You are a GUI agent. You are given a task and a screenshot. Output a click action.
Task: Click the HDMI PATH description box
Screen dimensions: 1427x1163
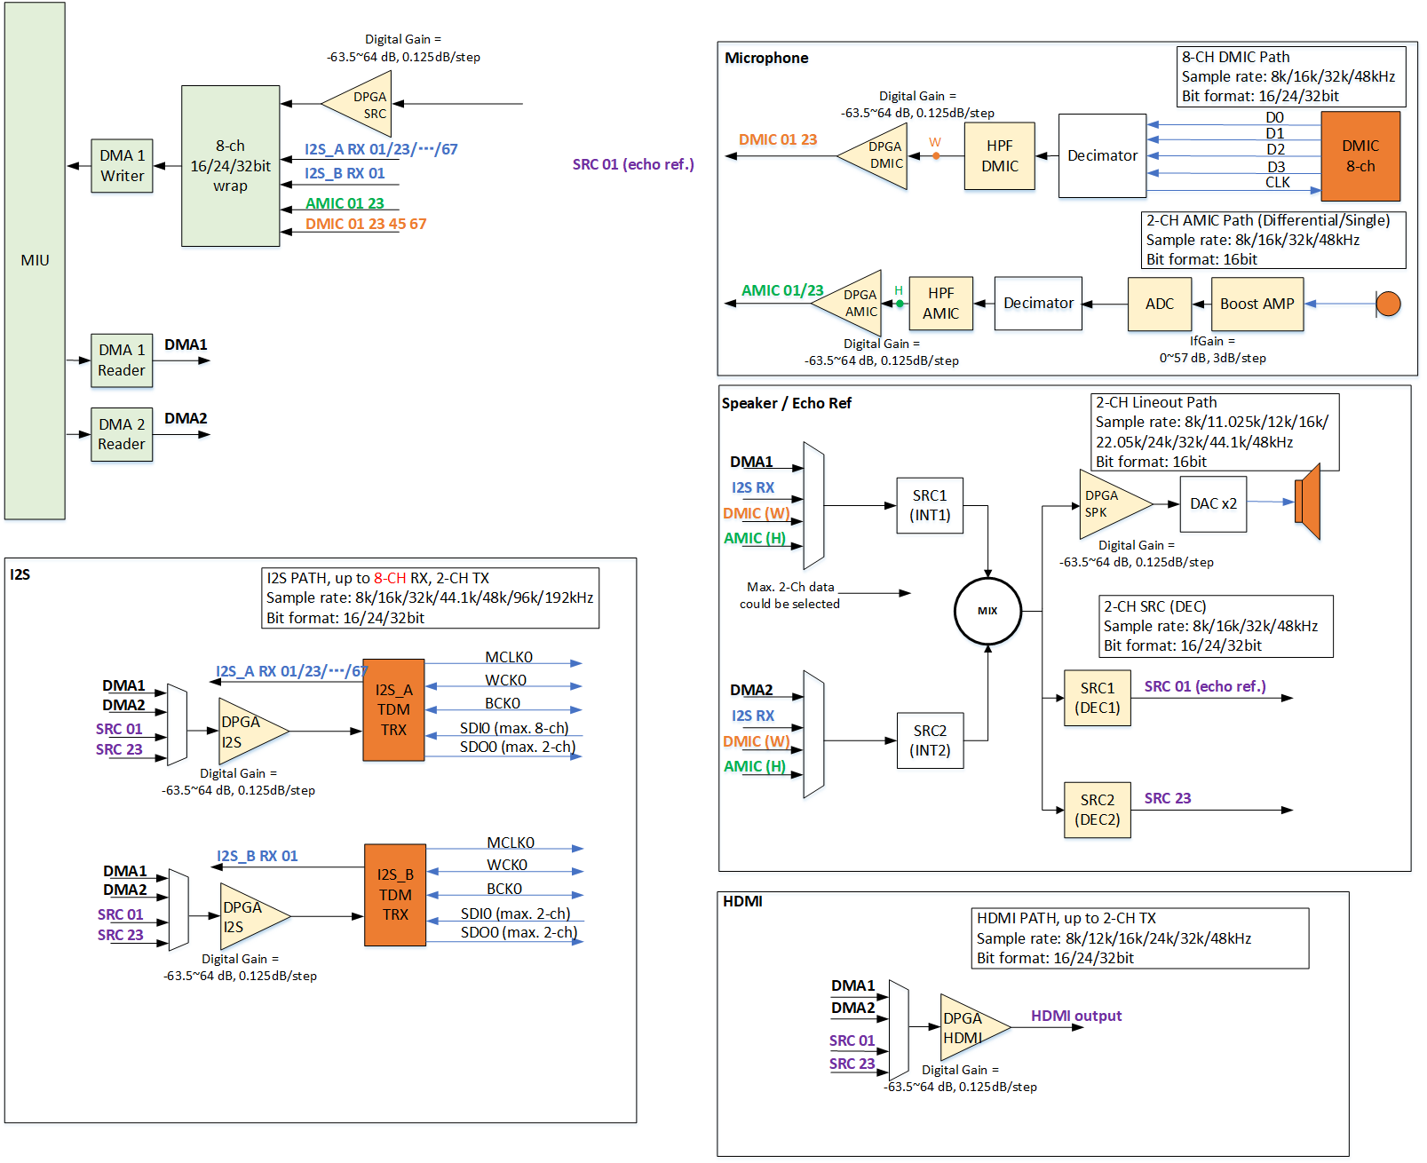tap(1140, 938)
